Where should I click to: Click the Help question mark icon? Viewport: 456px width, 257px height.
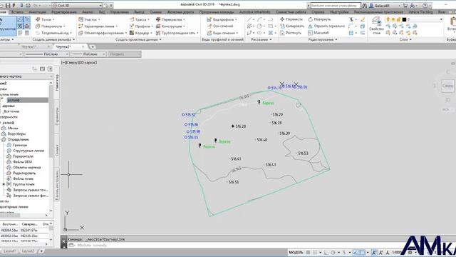coord(425,5)
